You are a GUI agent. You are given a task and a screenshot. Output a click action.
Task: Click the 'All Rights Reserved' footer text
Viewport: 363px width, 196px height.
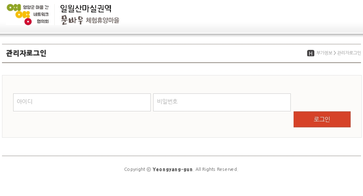coord(217,169)
